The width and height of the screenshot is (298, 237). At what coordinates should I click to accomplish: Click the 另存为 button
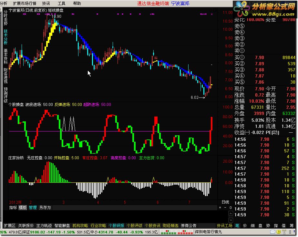point(45,208)
